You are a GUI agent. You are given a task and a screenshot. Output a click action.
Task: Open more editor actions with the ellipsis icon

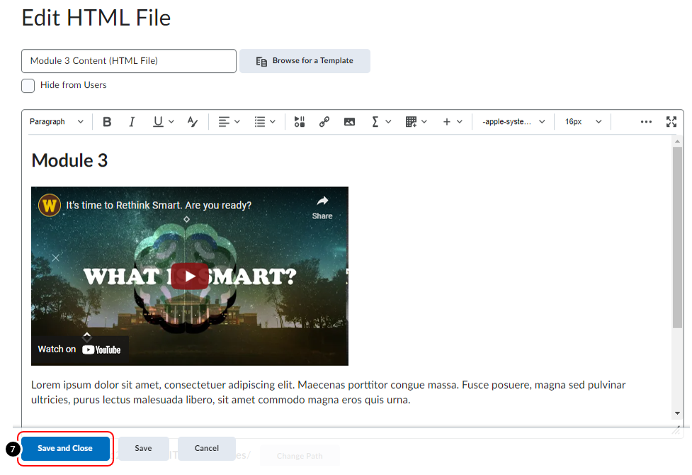point(646,121)
